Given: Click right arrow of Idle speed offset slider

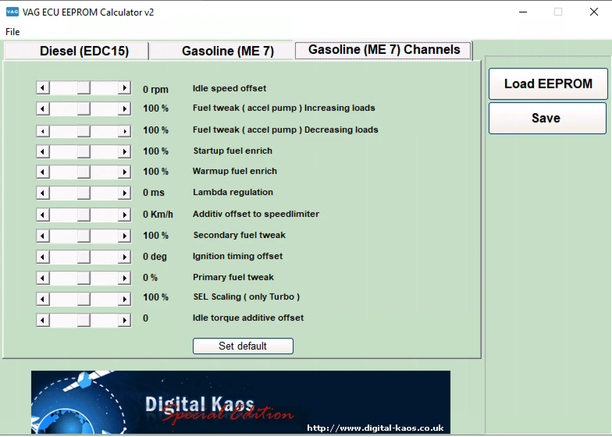Looking at the screenshot, I should pyautogui.click(x=124, y=88).
